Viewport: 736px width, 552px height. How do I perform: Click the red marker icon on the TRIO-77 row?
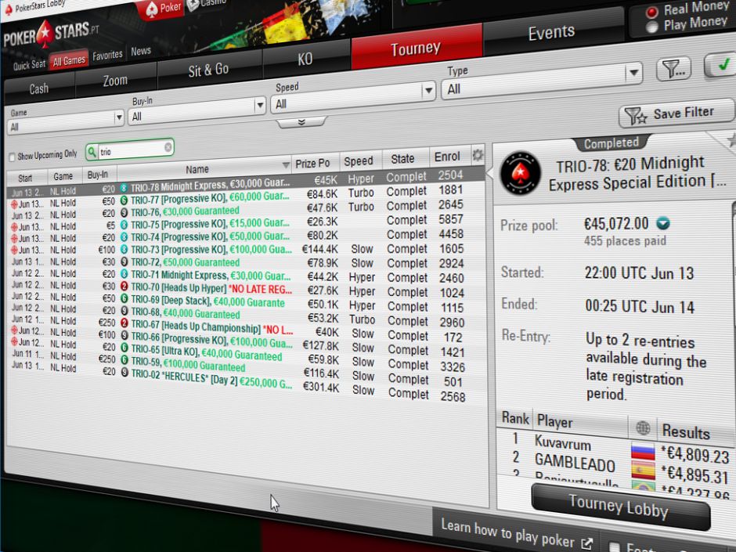tap(14, 204)
